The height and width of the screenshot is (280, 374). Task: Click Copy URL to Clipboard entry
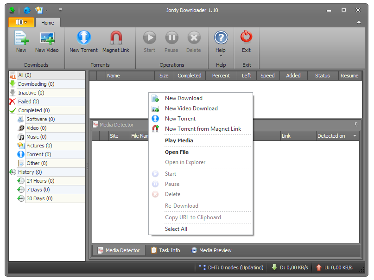point(201,217)
